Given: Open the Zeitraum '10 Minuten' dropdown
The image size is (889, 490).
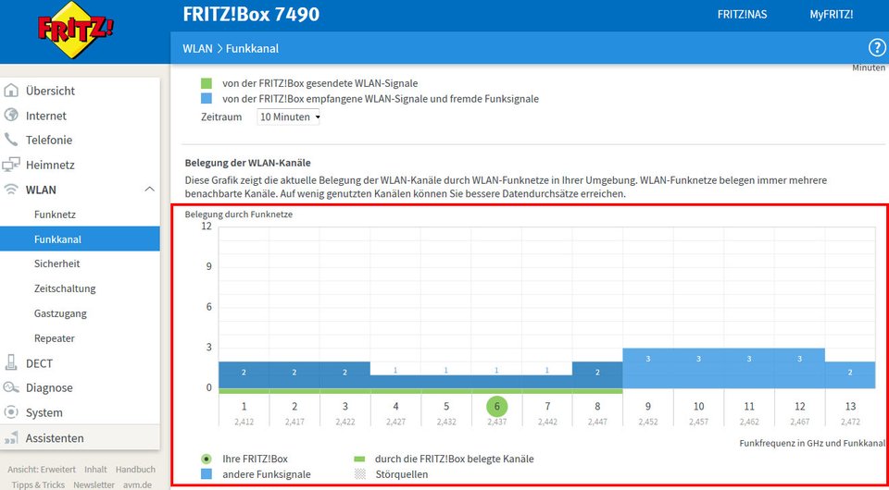Looking at the screenshot, I should 289,117.
